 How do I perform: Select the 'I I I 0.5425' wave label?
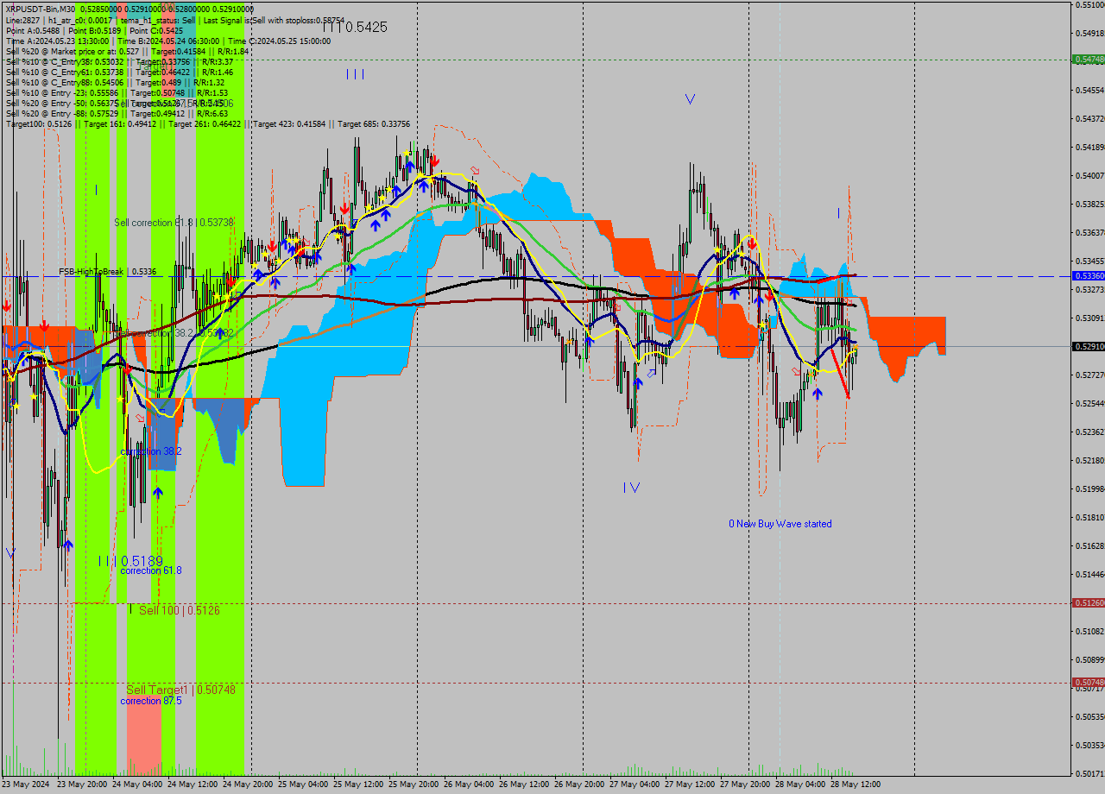pyautogui.click(x=355, y=27)
